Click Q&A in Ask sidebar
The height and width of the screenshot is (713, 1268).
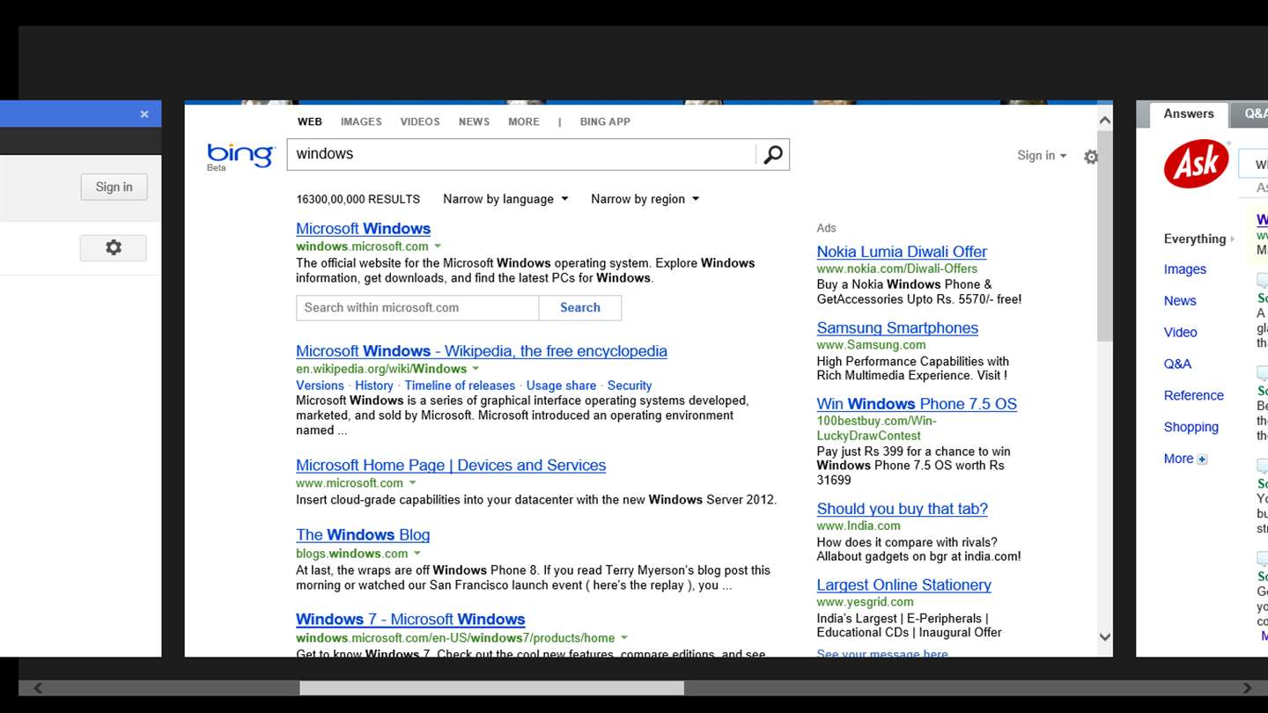(1177, 364)
